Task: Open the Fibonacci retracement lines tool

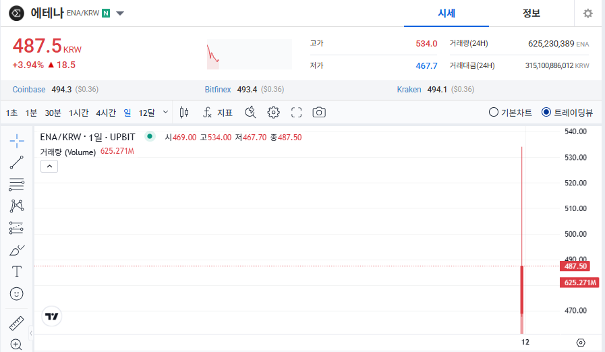Action: tap(17, 185)
